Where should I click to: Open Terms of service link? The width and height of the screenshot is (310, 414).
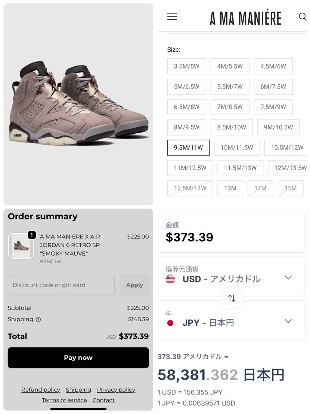[64, 400]
